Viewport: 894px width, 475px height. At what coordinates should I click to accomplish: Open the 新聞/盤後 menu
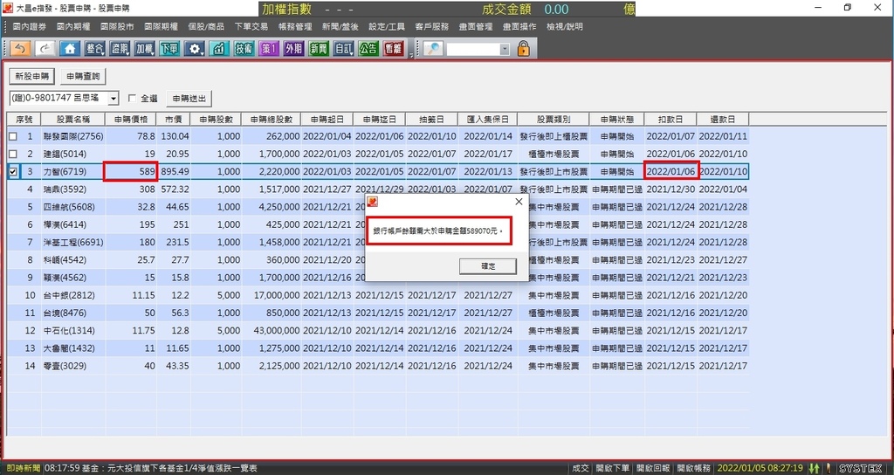[x=340, y=26]
